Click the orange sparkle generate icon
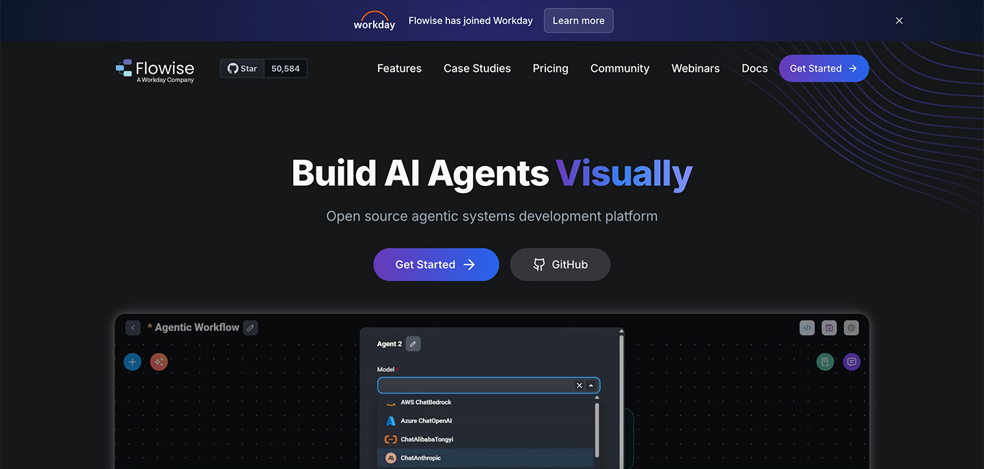This screenshot has height=469, width=984. pos(159,362)
